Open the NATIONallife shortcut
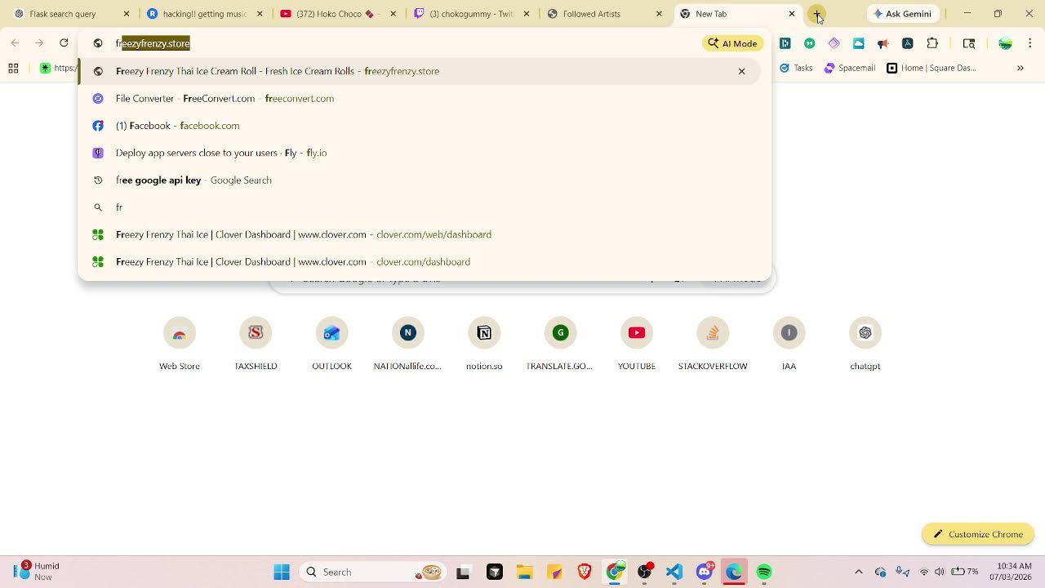 (407, 343)
